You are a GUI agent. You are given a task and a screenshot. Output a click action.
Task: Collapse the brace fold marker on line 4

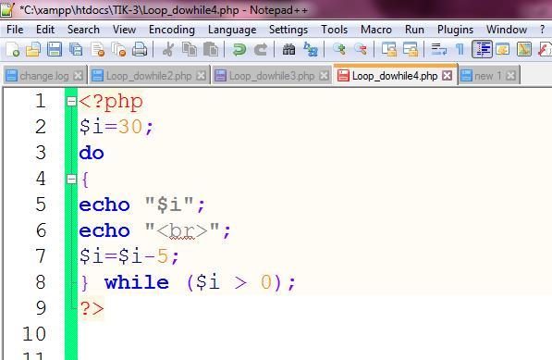pyautogui.click(x=71, y=180)
